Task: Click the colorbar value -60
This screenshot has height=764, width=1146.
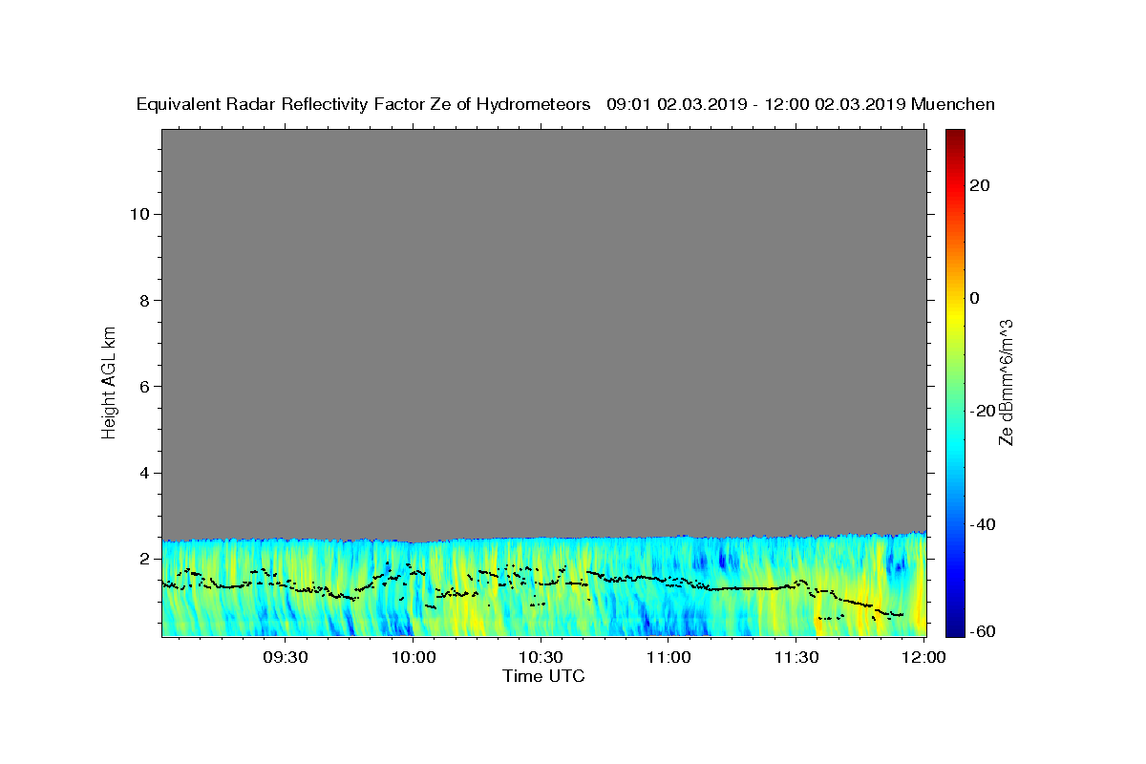Action: [984, 631]
